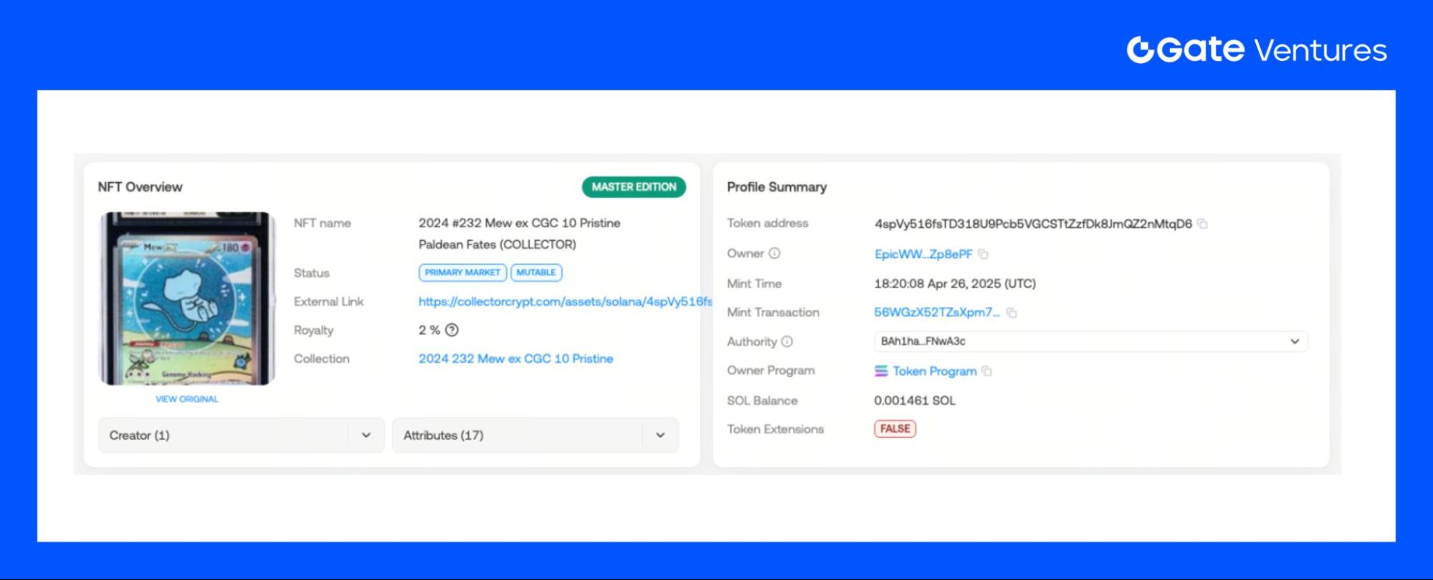Open the 2024 232 Mew ex collection link
The width and height of the screenshot is (1433, 580).
coord(515,358)
